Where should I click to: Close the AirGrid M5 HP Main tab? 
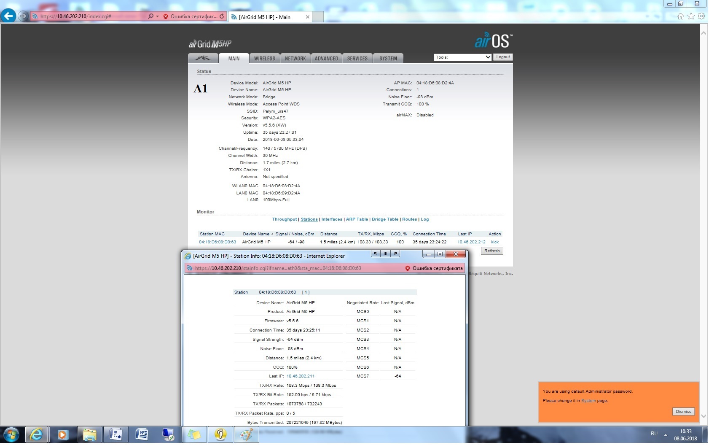coord(308,17)
